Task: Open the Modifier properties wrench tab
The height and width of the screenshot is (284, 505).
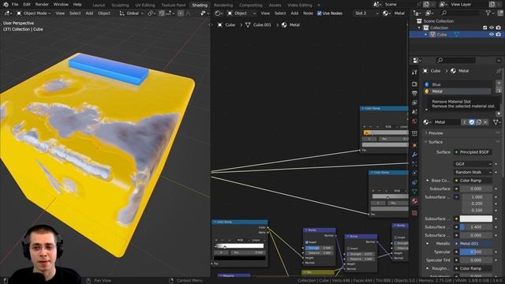Action: [x=414, y=155]
